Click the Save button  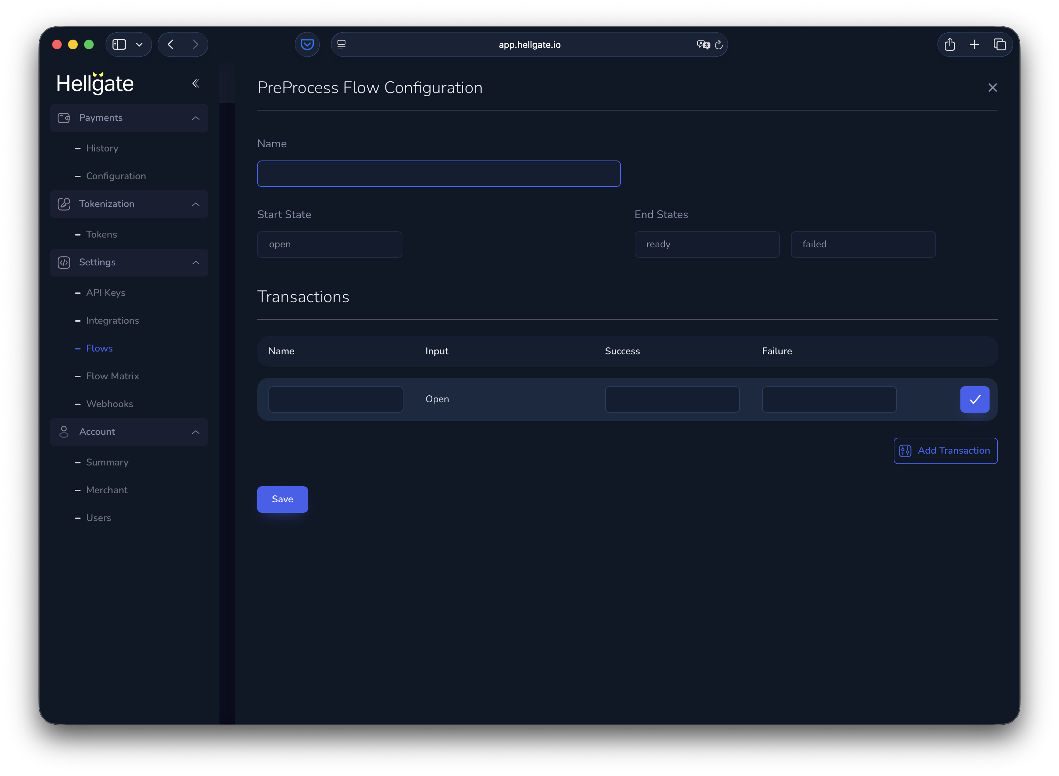point(282,499)
